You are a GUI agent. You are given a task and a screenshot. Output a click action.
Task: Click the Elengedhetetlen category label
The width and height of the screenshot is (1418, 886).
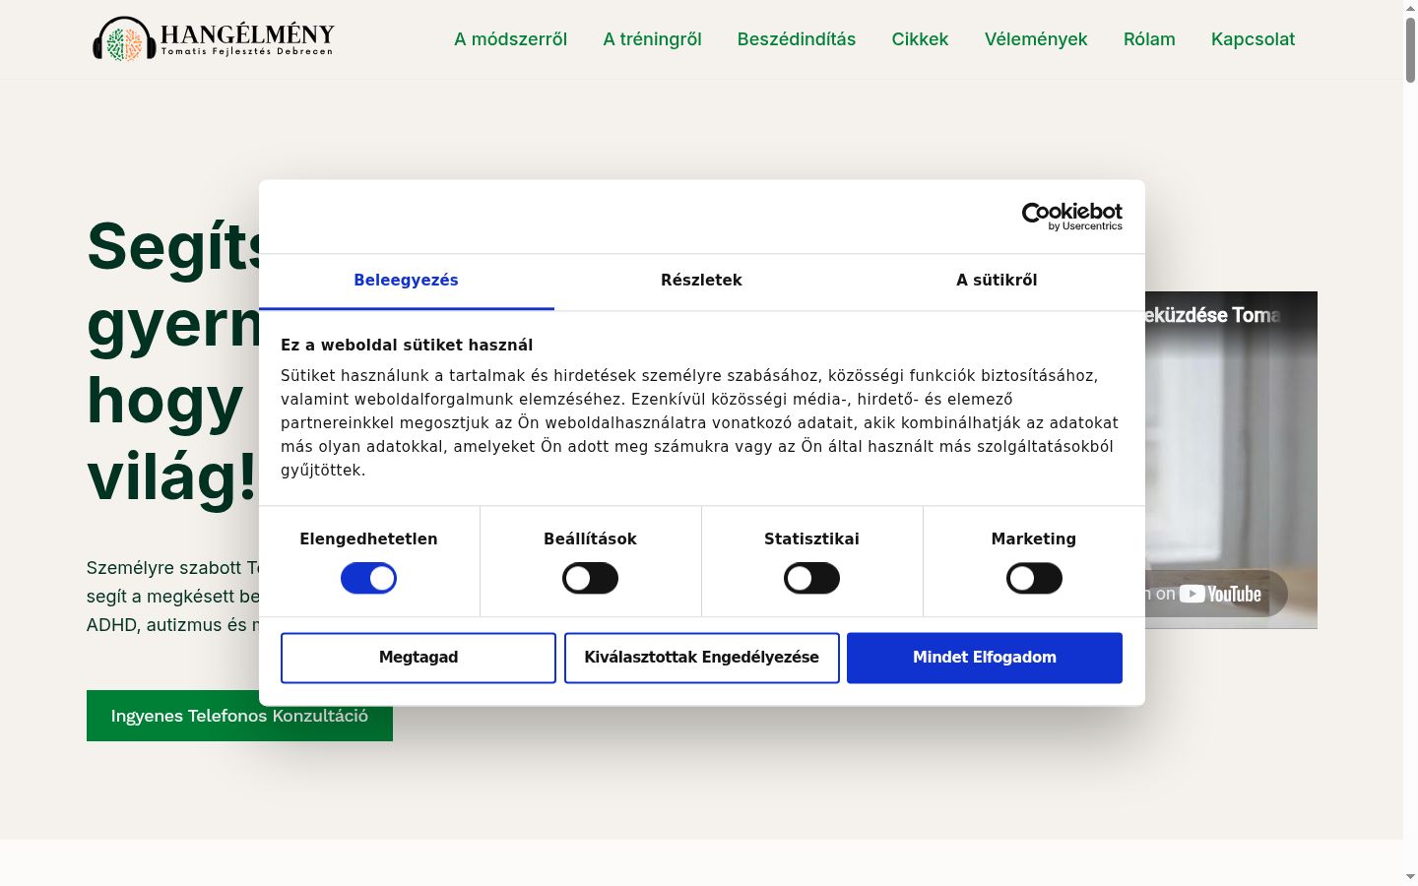[x=368, y=539]
